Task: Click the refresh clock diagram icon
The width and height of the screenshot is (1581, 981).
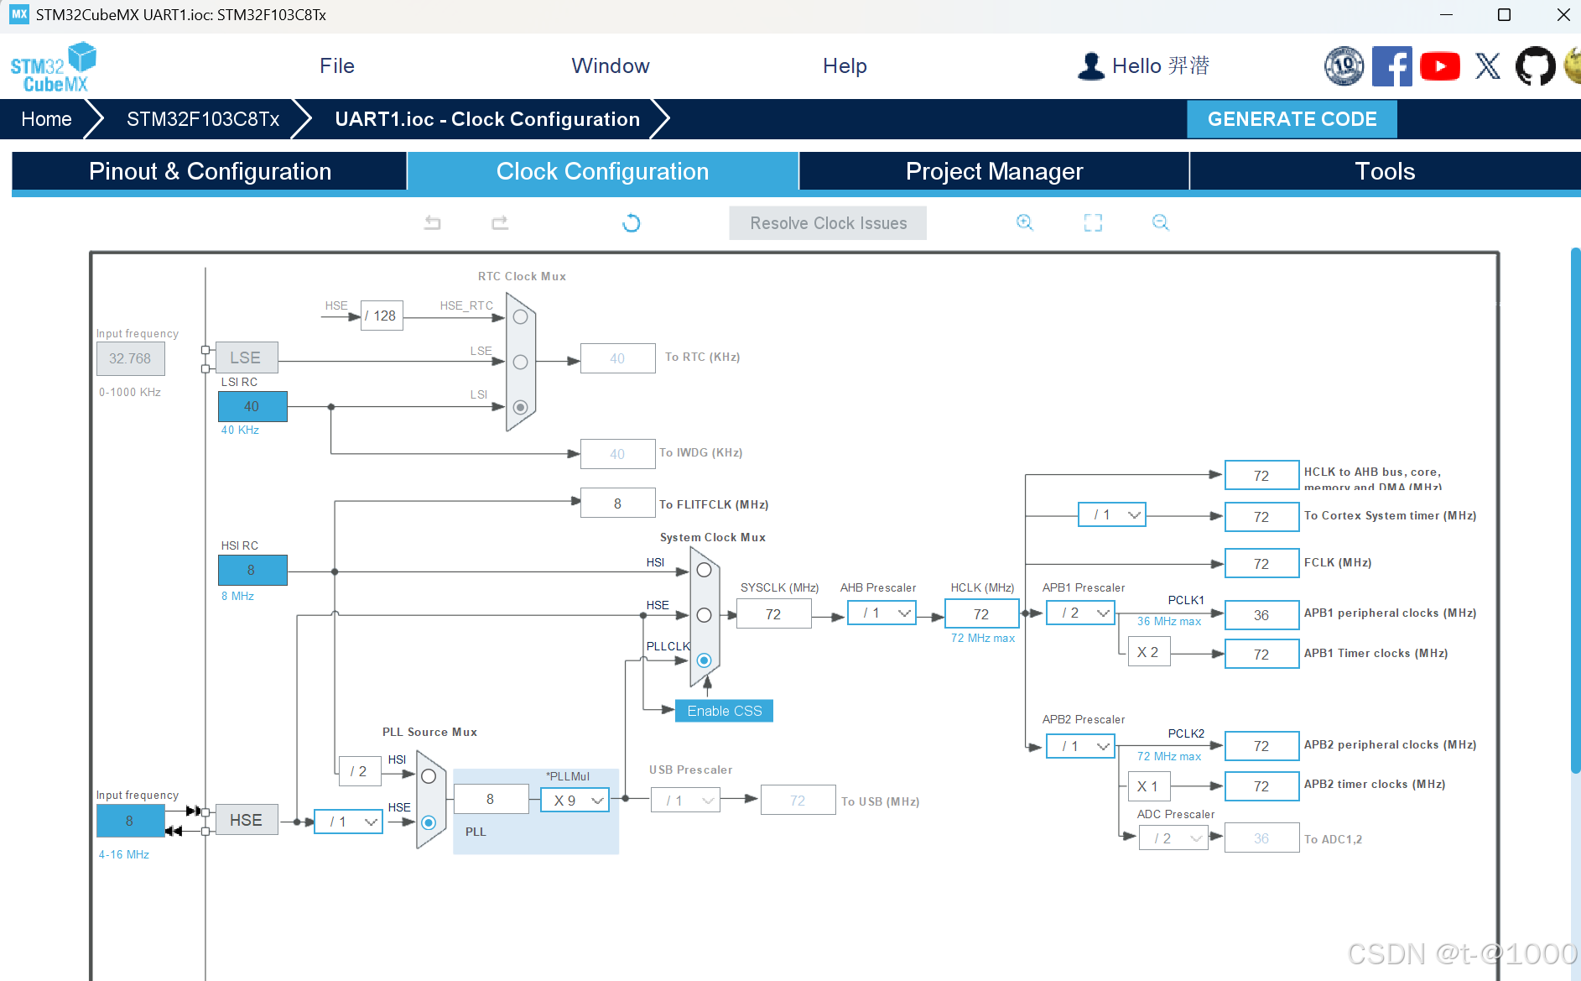Action: (632, 222)
